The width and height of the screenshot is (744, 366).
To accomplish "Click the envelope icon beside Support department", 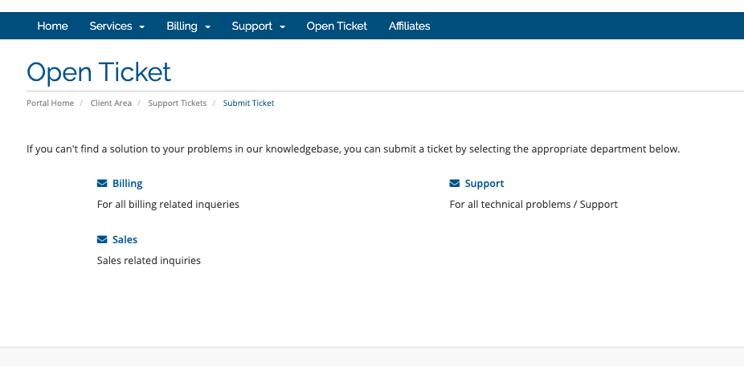I will point(455,184).
